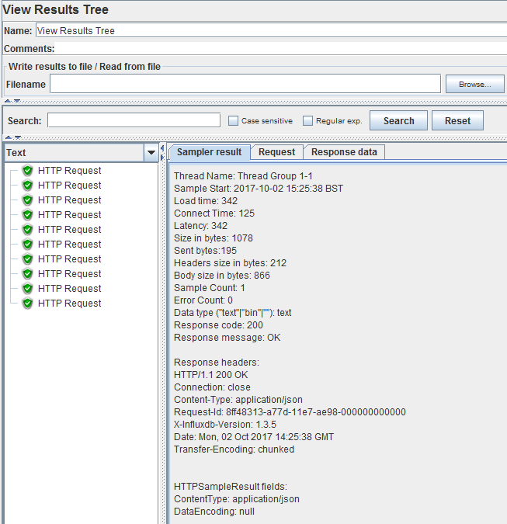
Task: Focus the Name input field
Action: [271, 30]
